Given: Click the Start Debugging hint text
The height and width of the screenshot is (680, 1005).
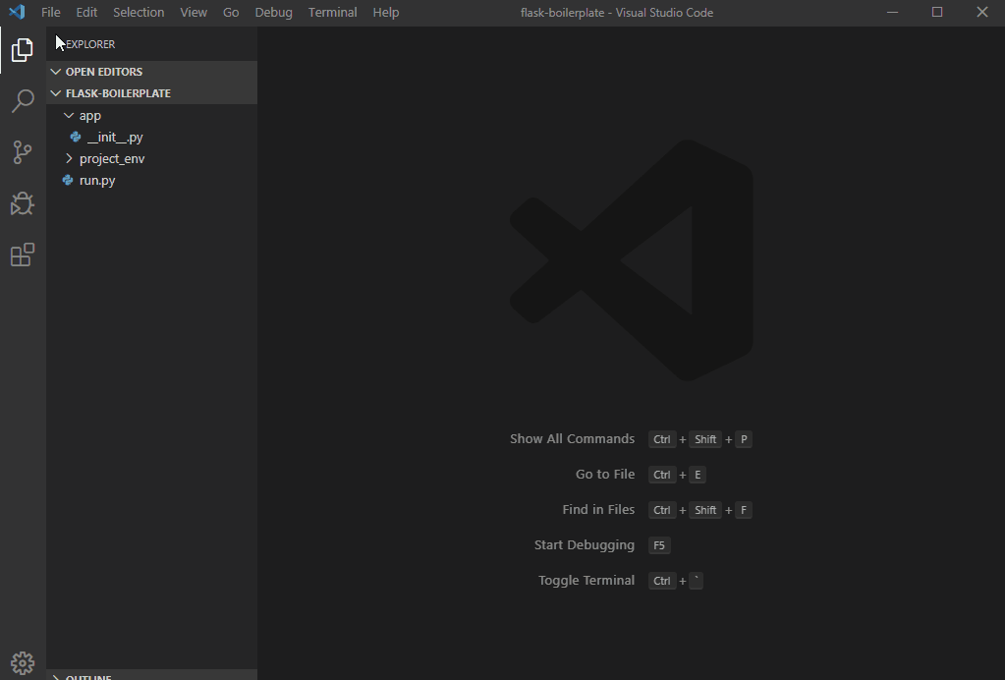Looking at the screenshot, I should coord(585,545).
